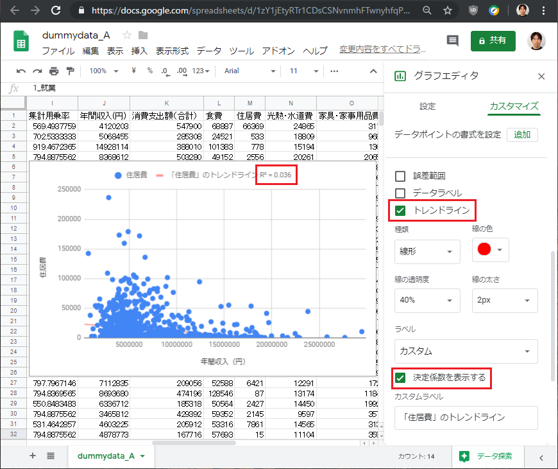Open comment history via the speech bubble icon
Image resolution: width=558 pixels, height=469 pixels.
point(453,40)
